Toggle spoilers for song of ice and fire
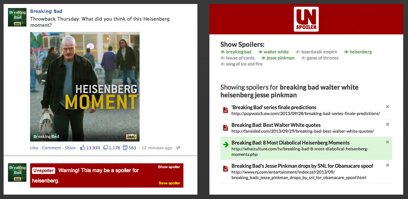The image size is (408, 199). click(241, 64)
